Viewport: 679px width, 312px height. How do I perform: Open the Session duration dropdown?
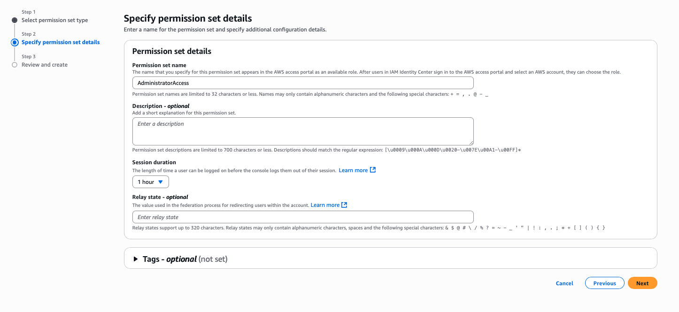(x=150, y=182)
